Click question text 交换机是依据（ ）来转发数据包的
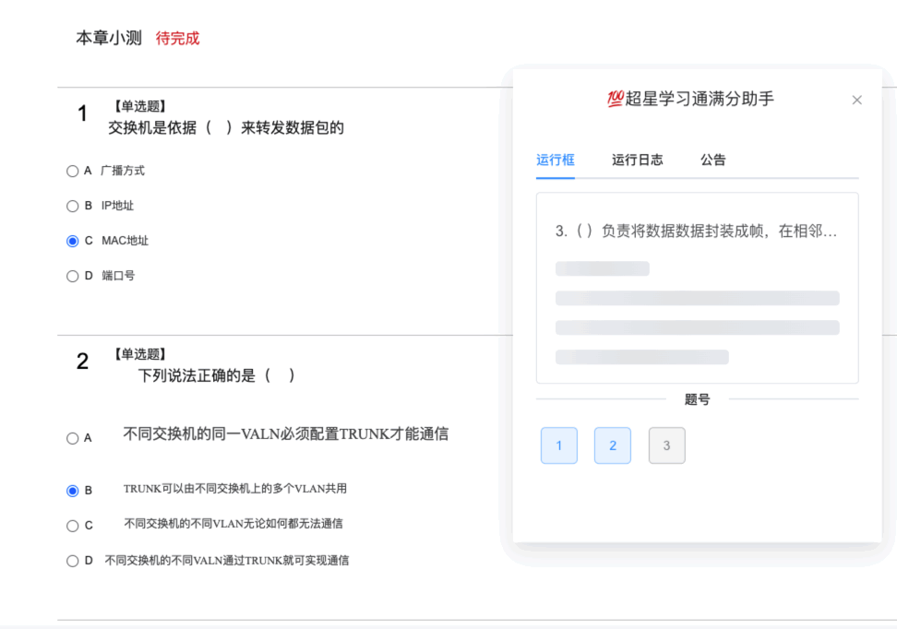The width and height of the screenshot is (897, 641). tap(226, 127)
